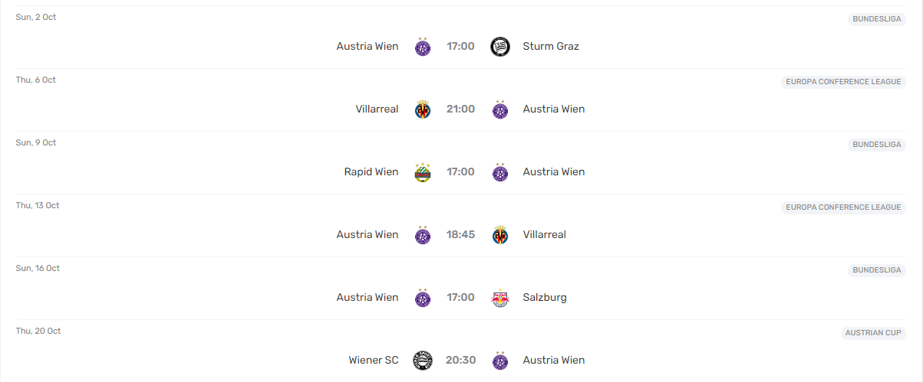Click Villarreal crest in 13 Oct match

(x=500, y=235)
